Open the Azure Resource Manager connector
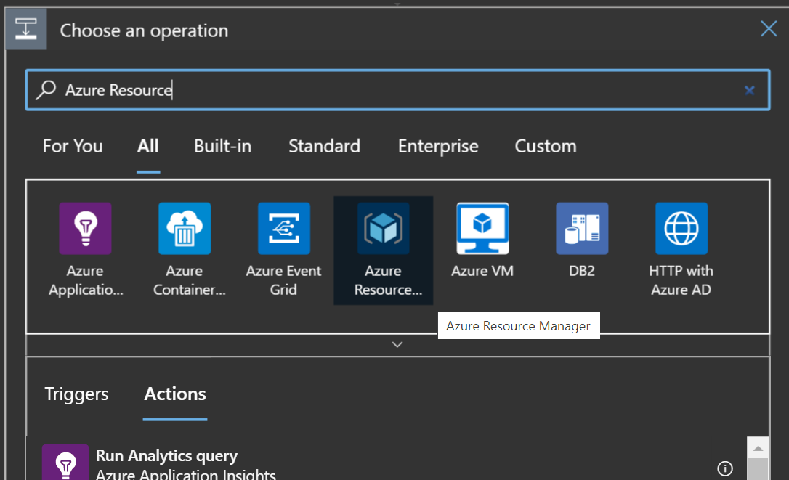The image size is (789, 480). point(383,229)
